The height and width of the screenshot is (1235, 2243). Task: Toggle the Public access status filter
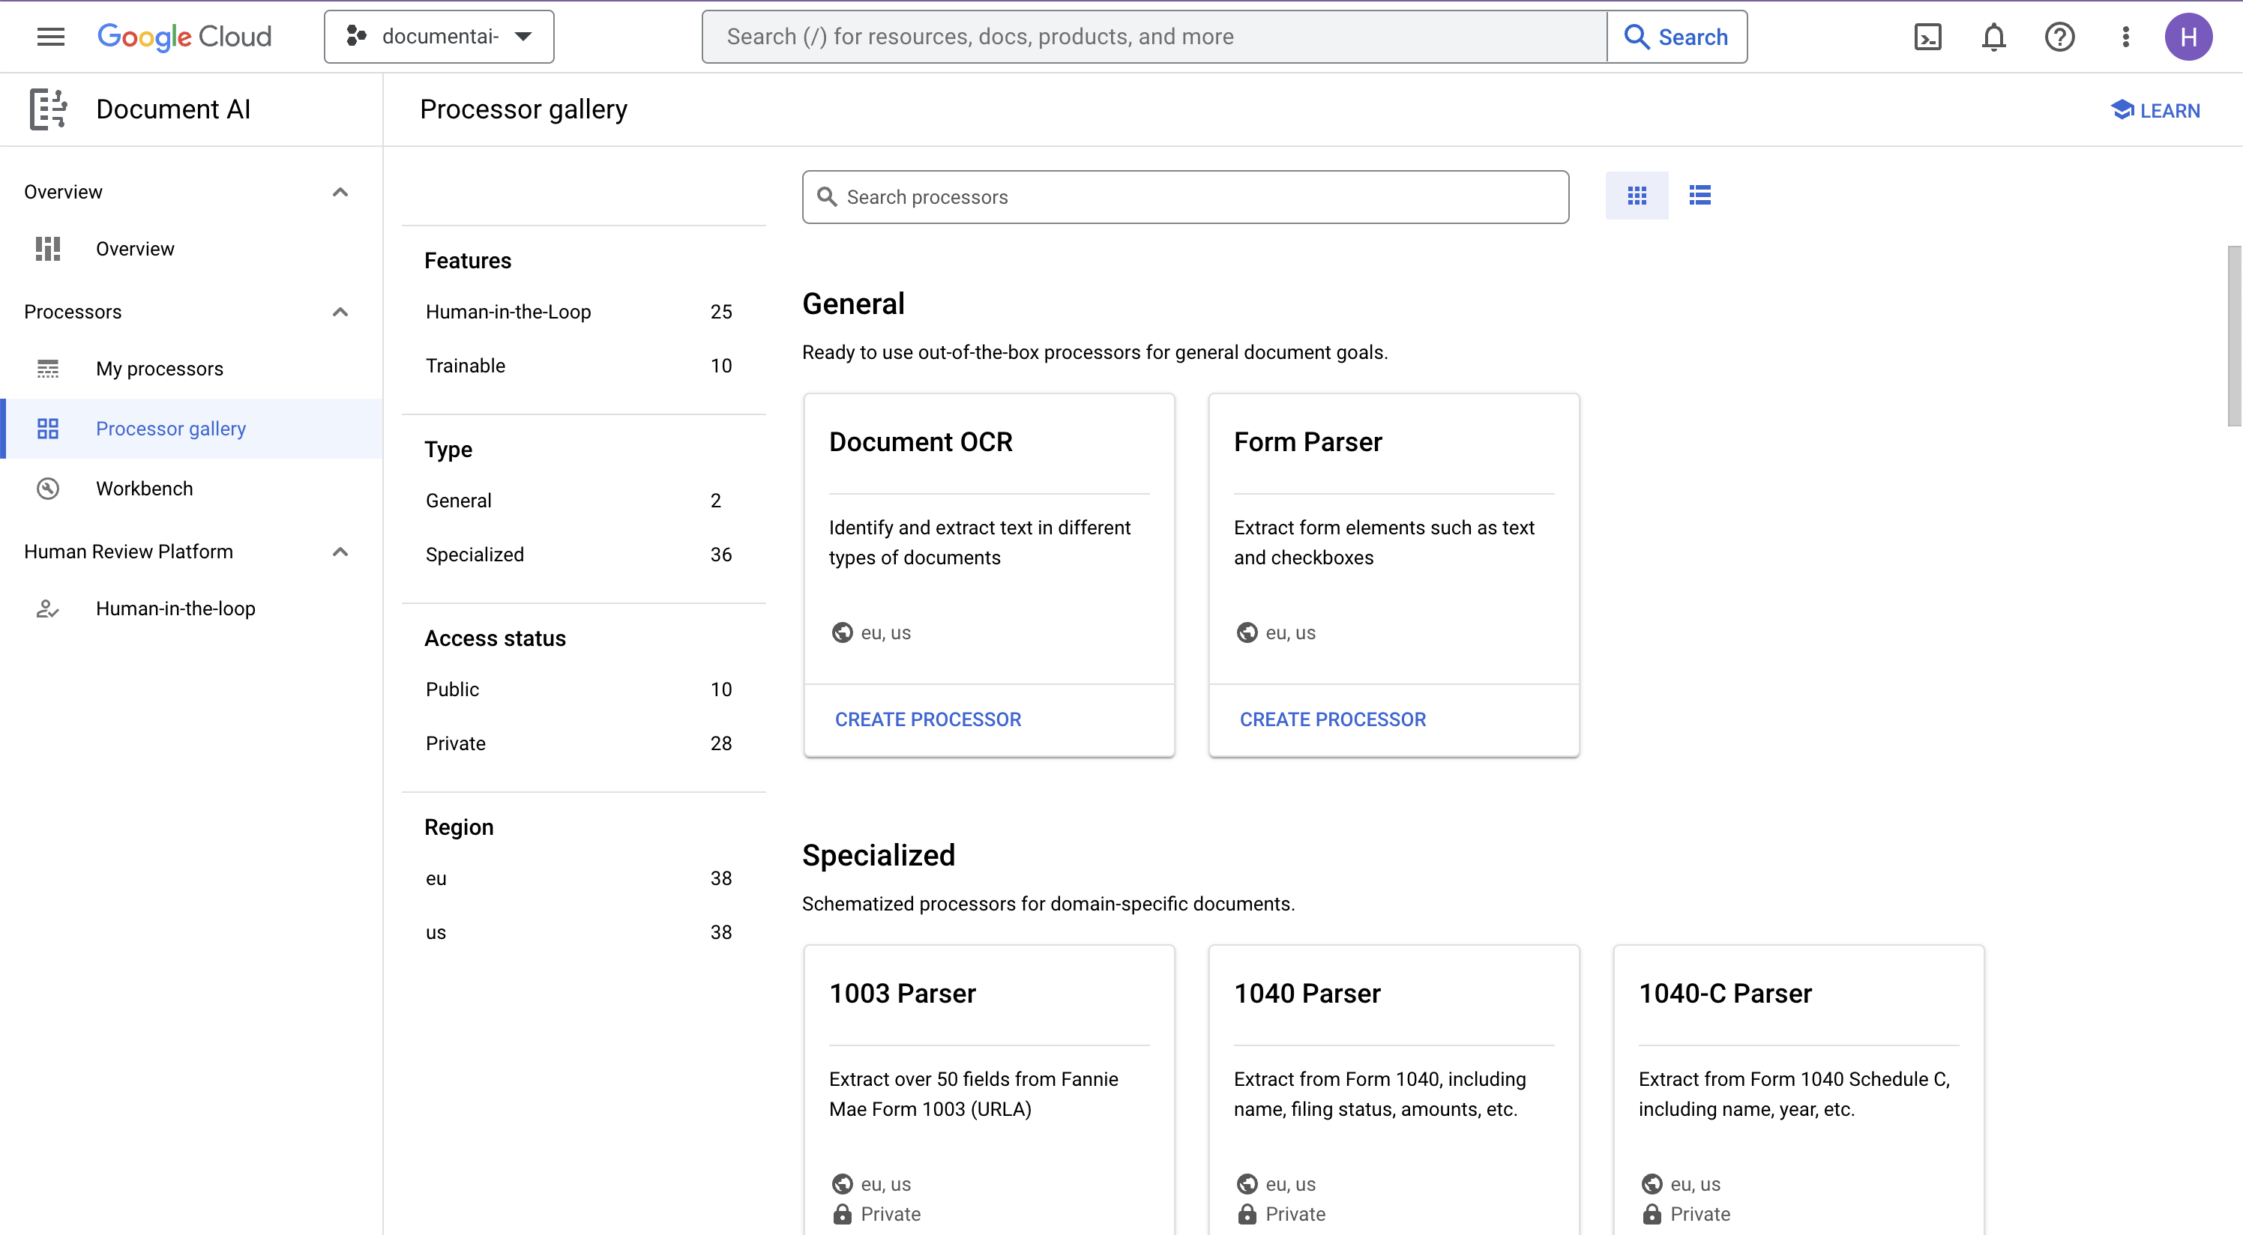point(451,689)
